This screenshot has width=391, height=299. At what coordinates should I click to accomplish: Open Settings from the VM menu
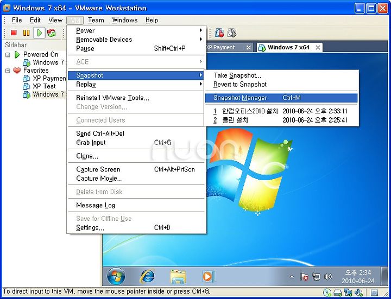tap(136, 228)
